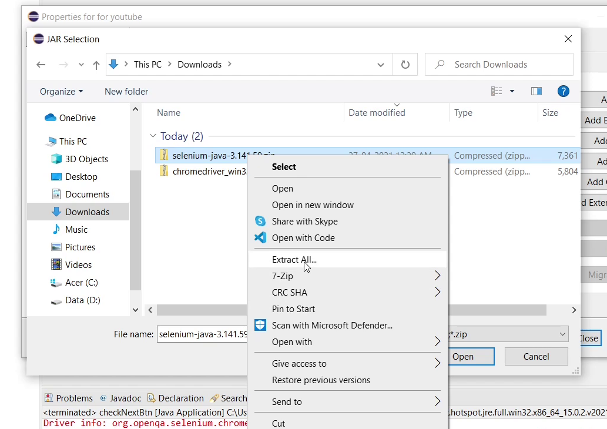Click the selenium-java zip file icon

[x=164, y=155]
